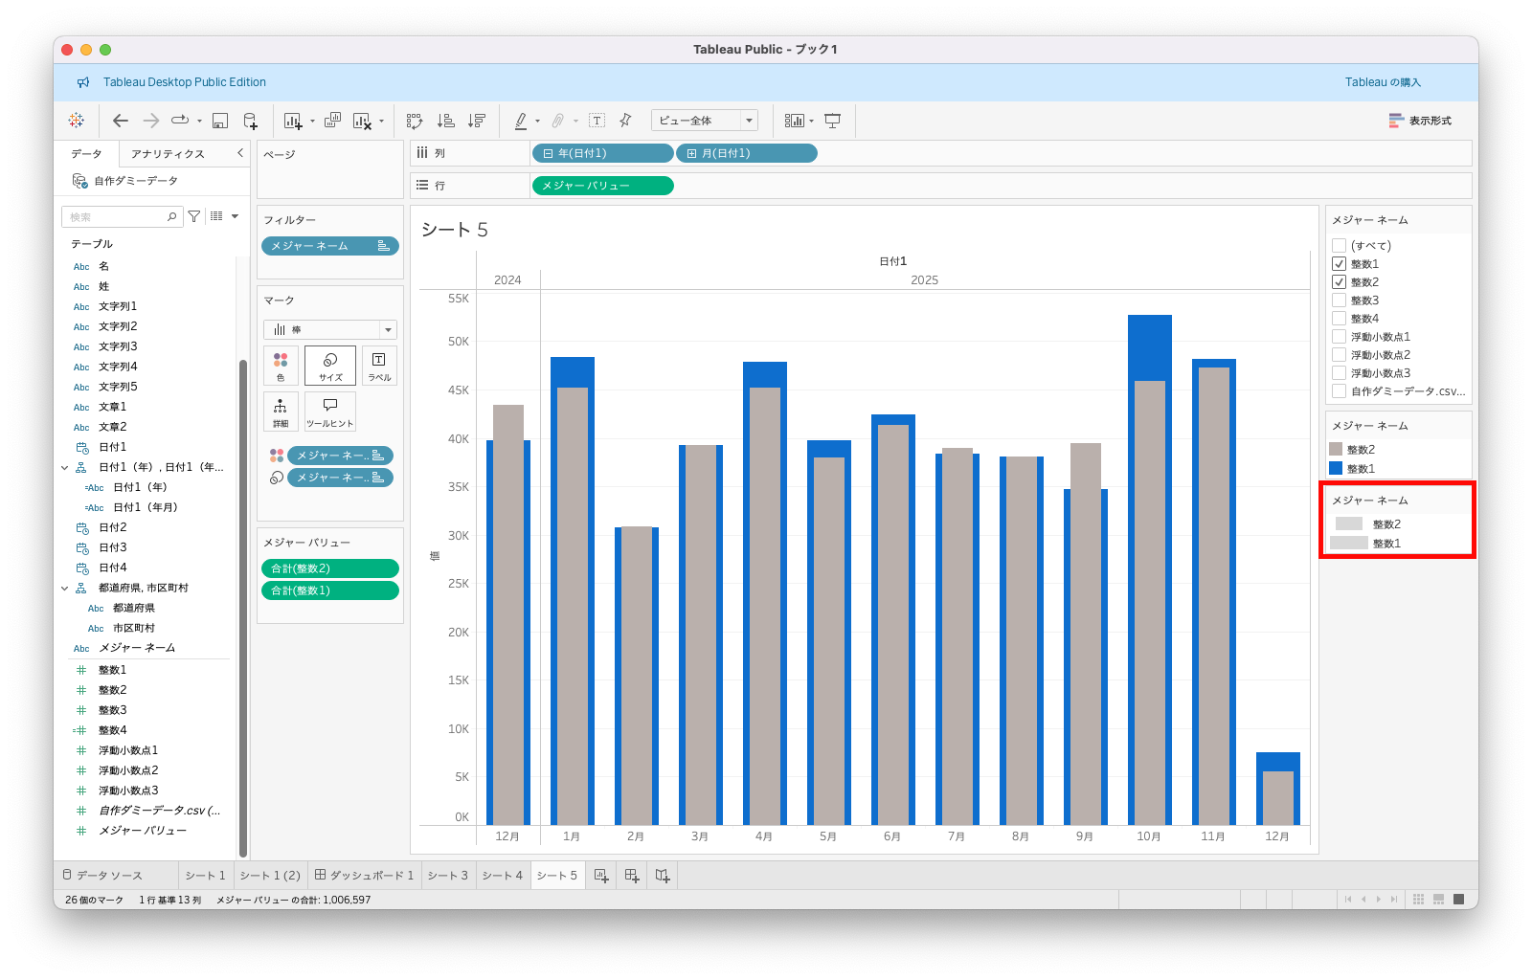The image size is (1532, 980).
Task: Switch to the シート 3 tab
Action: (447, 876)
